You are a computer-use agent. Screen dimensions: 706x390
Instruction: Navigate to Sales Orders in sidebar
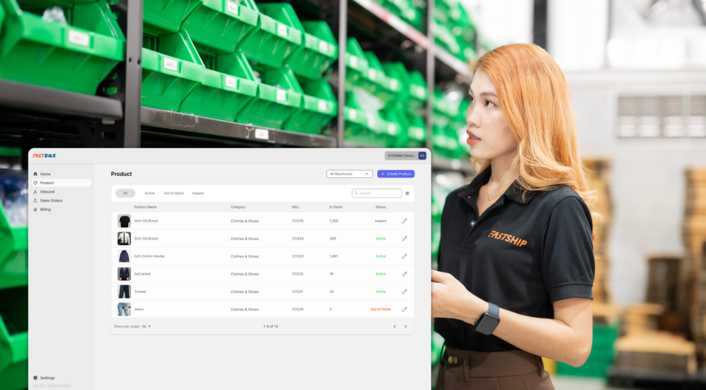pyautogui.click(x=51, y=201)
